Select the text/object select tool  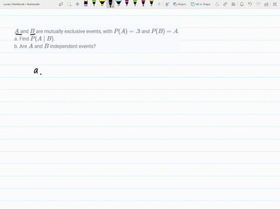pyautogui.click(x=61, y=4)
